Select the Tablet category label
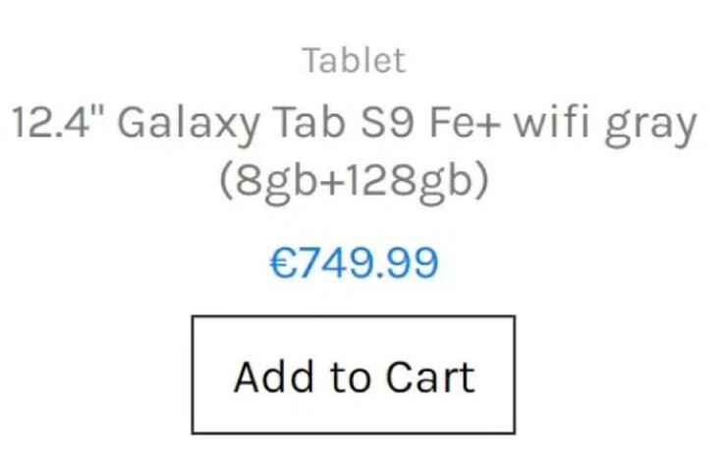725x460 pixels. (354, 61)
